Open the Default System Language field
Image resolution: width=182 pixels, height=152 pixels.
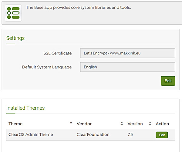tap(127, 67)
